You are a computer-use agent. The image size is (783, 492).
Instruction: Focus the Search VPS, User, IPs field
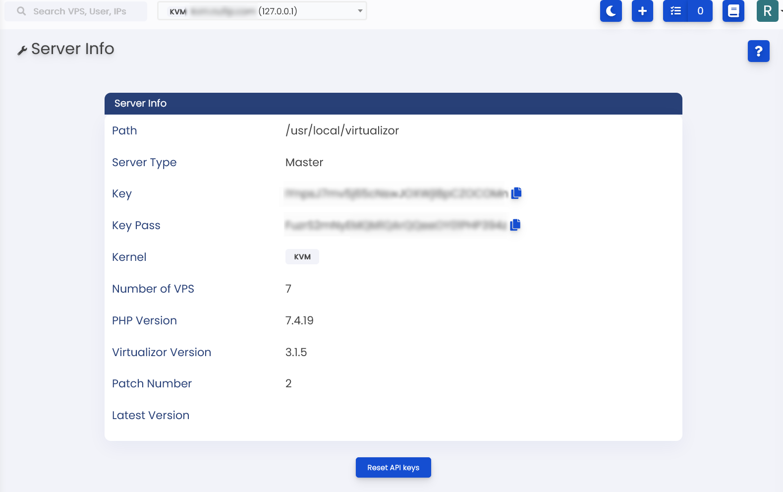[76, 11]
